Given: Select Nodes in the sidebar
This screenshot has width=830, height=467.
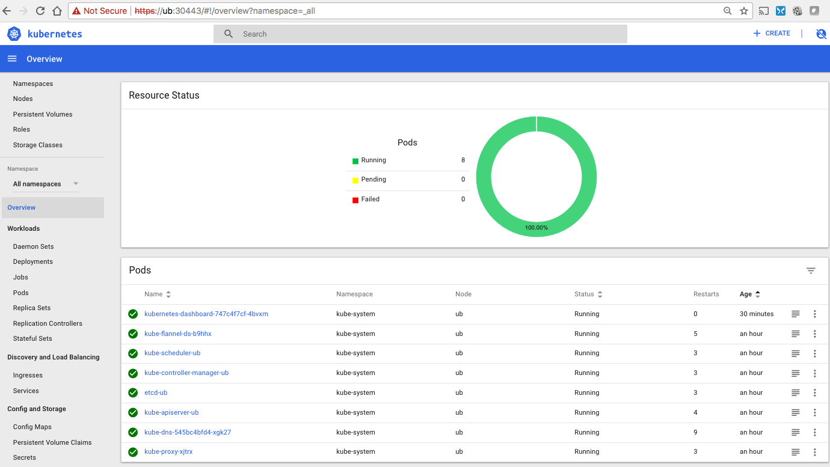Looking at the screenshot, I should (23, 99).
